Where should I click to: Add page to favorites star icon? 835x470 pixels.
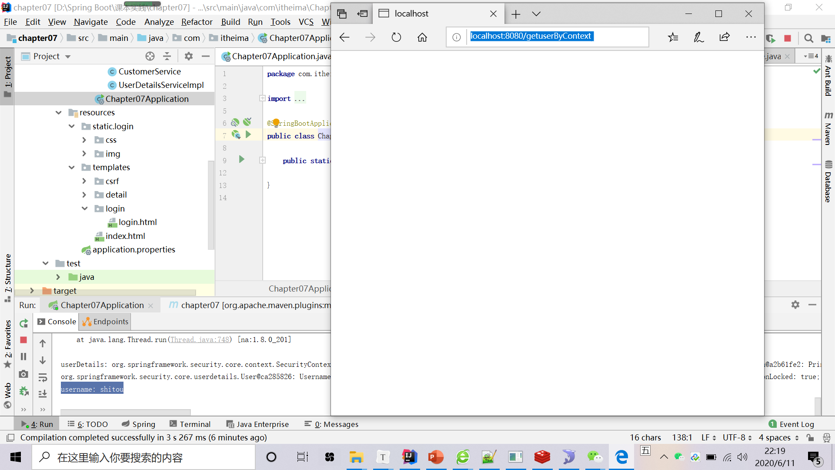[x=673, y=37]
